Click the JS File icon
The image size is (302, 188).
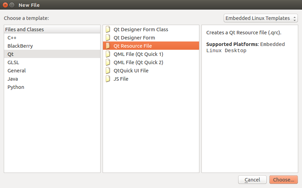point(108,79)
